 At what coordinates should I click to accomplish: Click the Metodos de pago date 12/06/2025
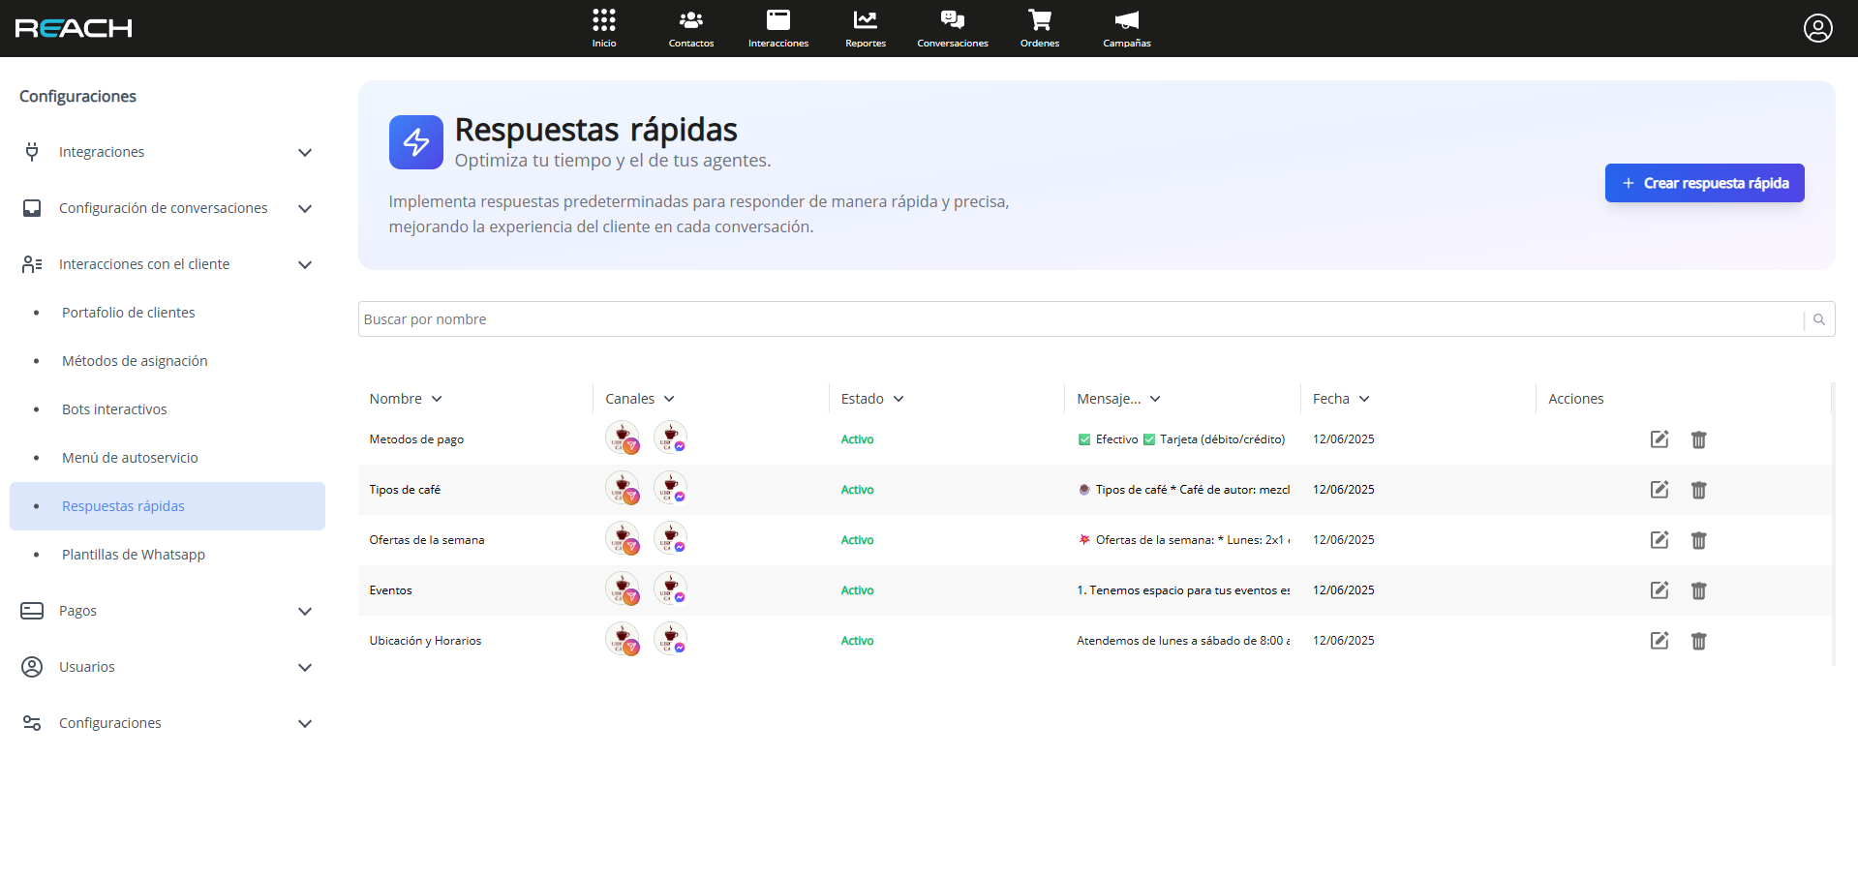[x=1343, y=439]
